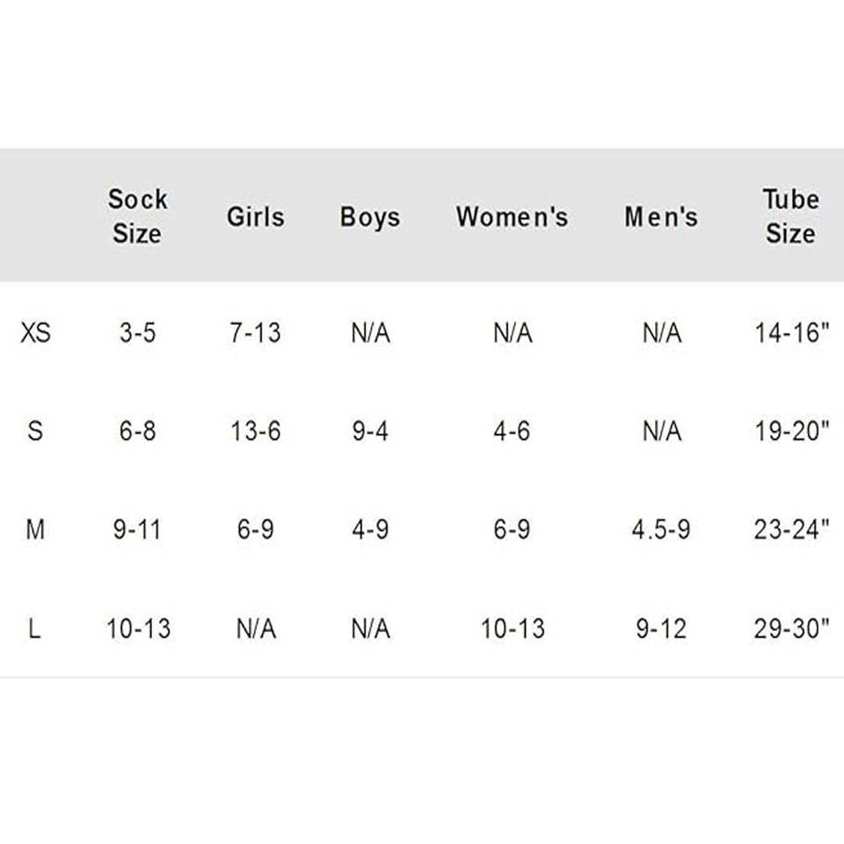Select Girls 7-13 cell in XS row

click(255, 333)
